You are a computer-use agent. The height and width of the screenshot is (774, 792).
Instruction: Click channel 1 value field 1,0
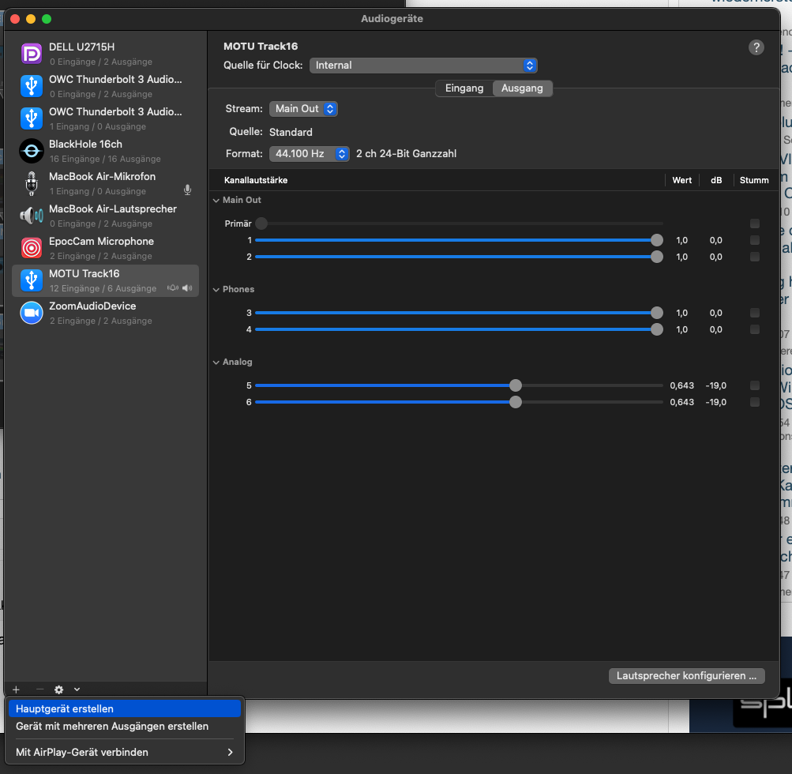682,240
